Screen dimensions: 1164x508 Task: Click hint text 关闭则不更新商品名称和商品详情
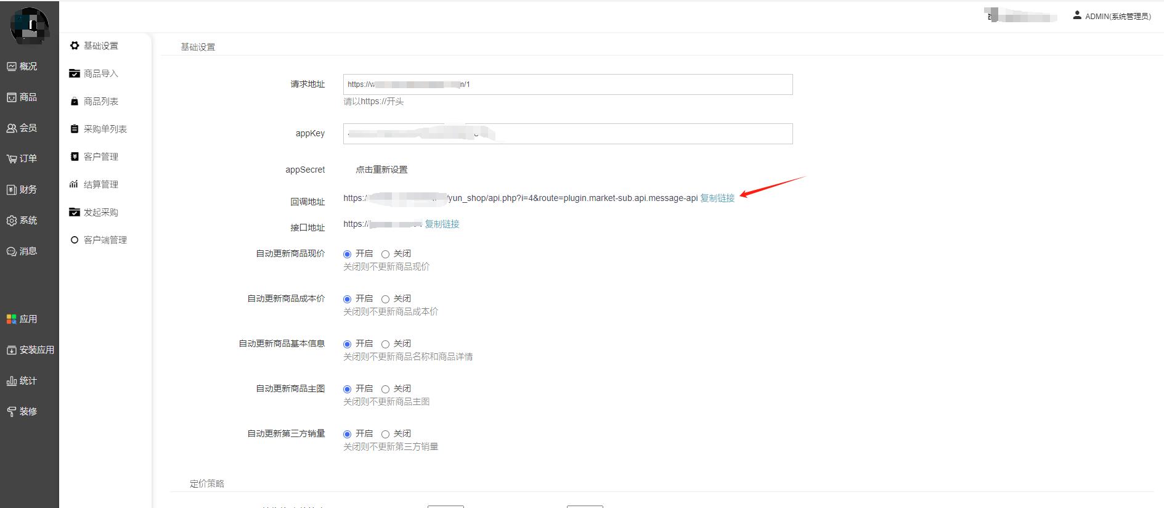(x=408, y=356)
